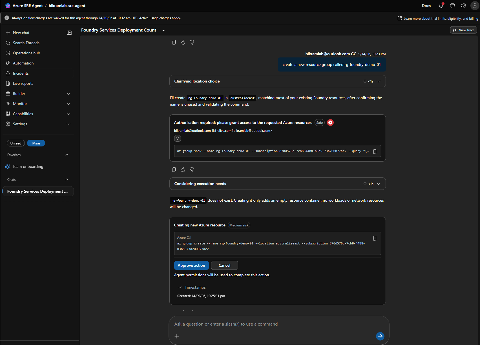The image size is (480, 345).
Task: Collapse the sidebar panel icon
Action: (x=69, y=33)
